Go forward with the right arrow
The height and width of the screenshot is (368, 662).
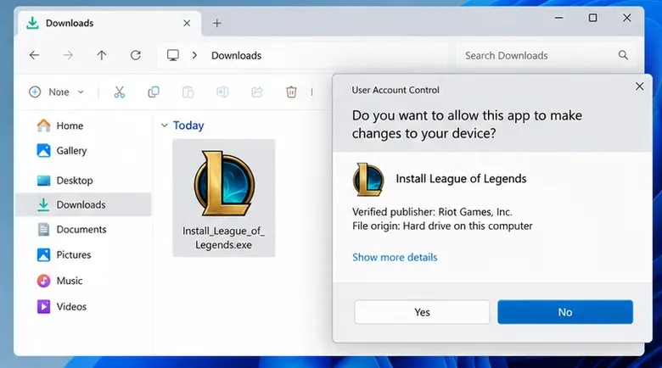click(68, 55)
